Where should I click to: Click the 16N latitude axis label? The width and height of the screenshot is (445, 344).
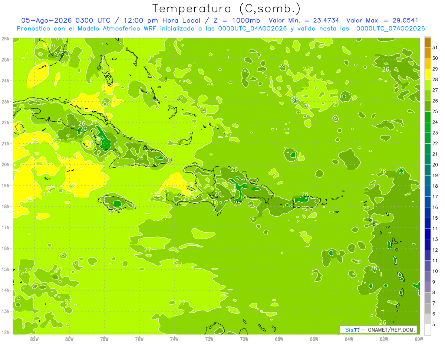click(5, 248)
